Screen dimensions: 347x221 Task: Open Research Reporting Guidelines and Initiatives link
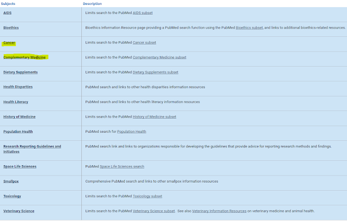click(32, 149)
